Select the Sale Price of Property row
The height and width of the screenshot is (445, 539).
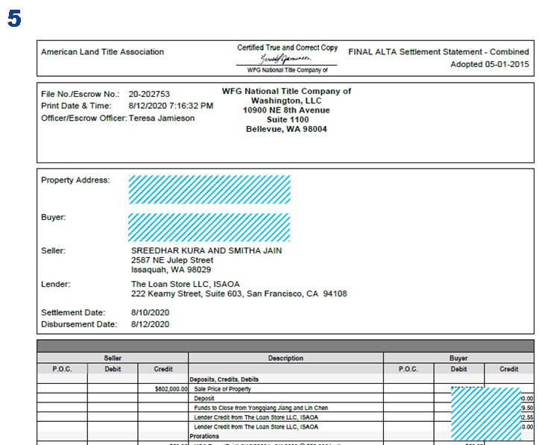[223, 389]
